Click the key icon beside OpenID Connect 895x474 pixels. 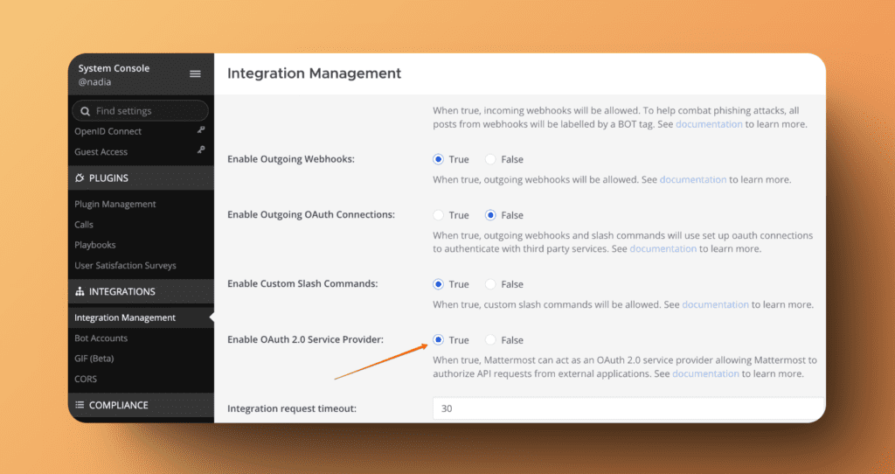coord(201,130)
